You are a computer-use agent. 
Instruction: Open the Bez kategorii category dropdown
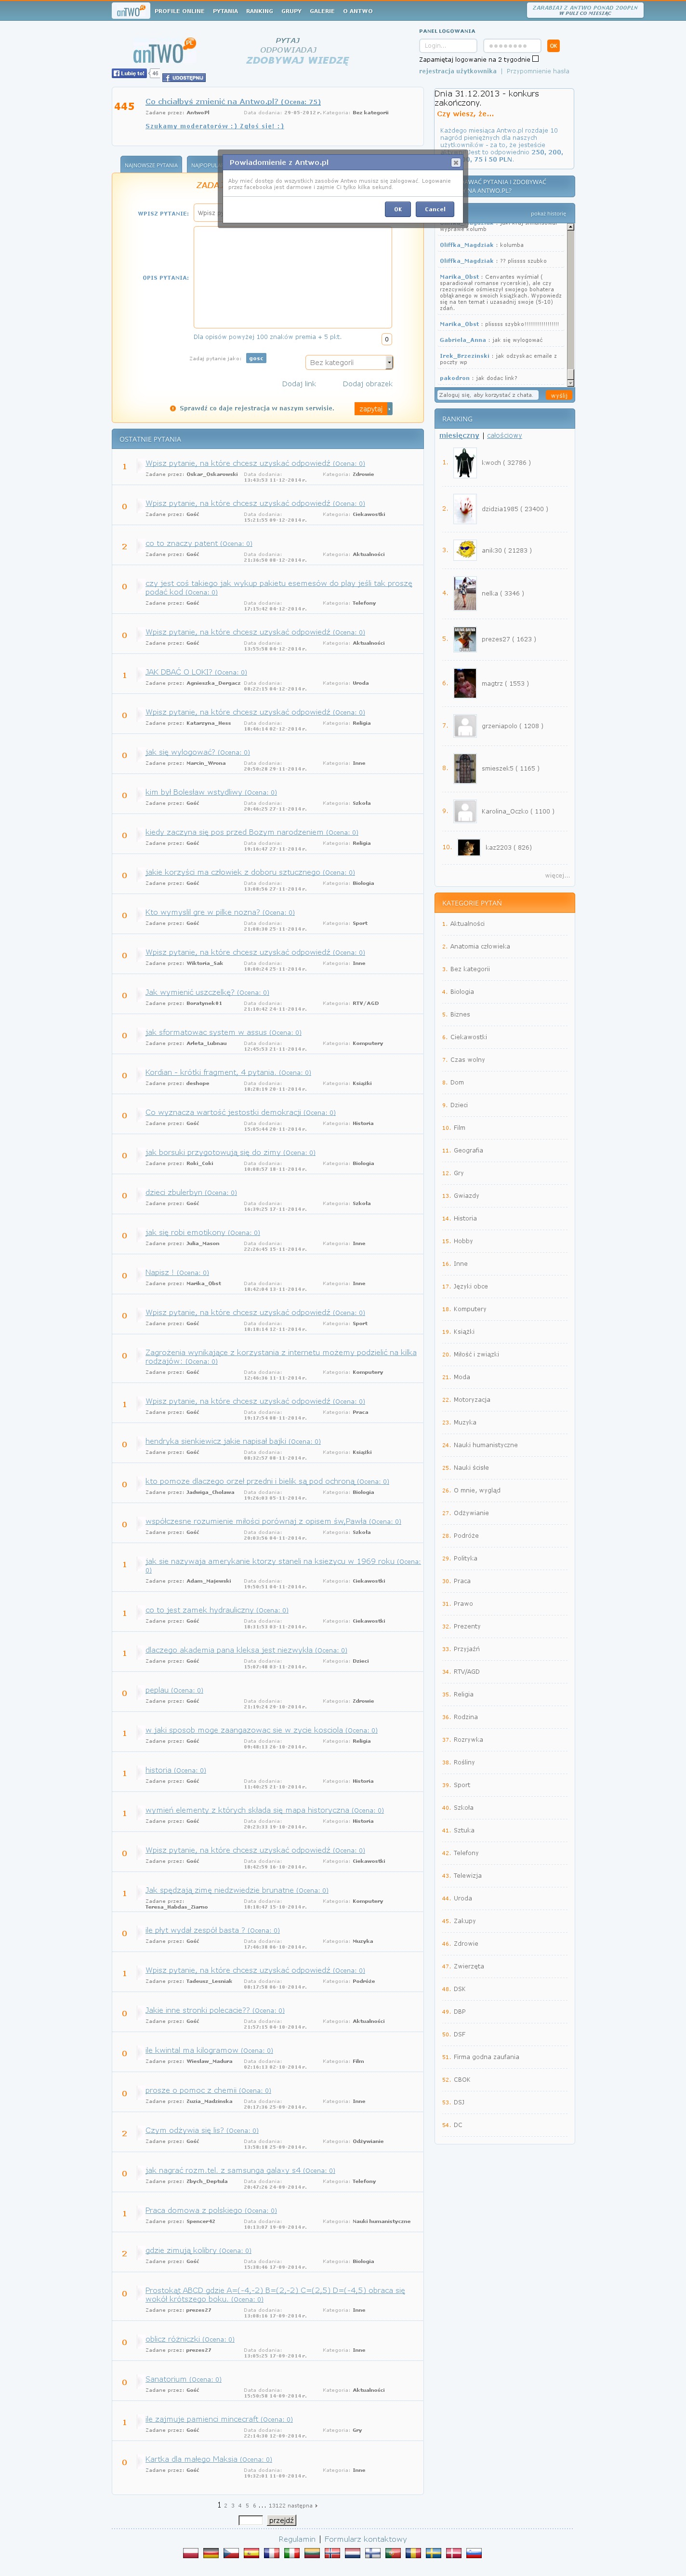coord(349,362)
